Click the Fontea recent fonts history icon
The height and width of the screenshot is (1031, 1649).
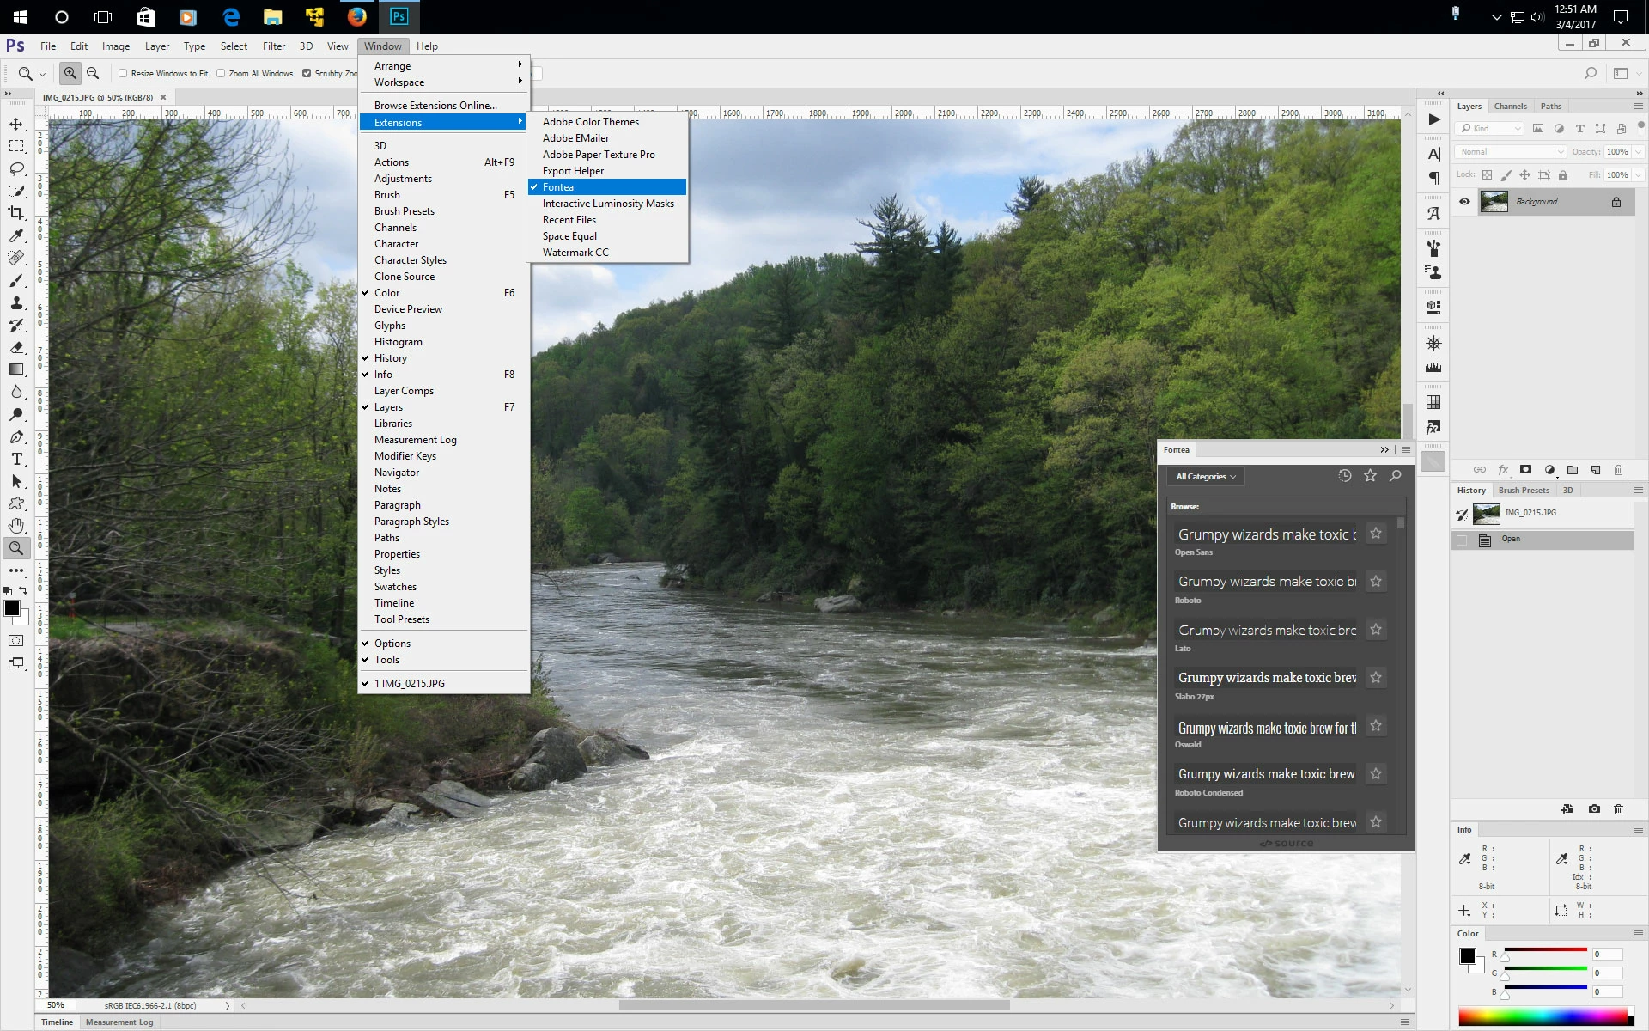click(1345, 476)
